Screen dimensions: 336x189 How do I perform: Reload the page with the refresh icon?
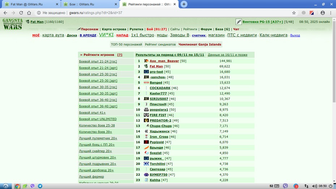tap(21, 13)
